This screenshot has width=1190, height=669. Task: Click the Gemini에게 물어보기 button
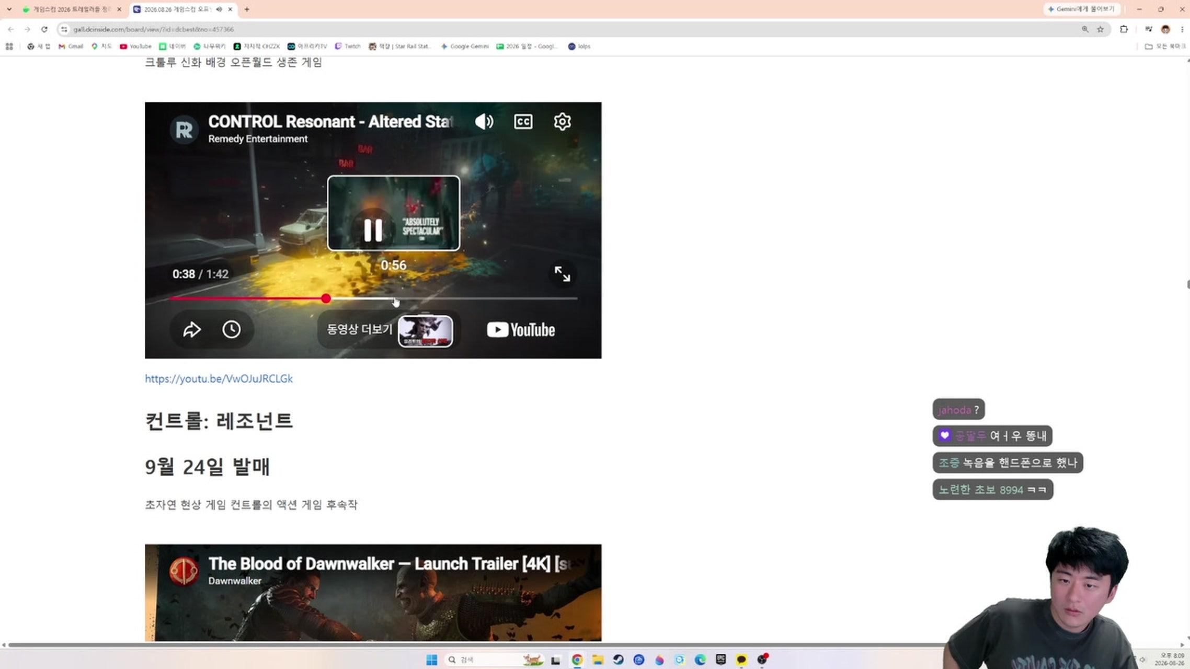(1081, 9)
